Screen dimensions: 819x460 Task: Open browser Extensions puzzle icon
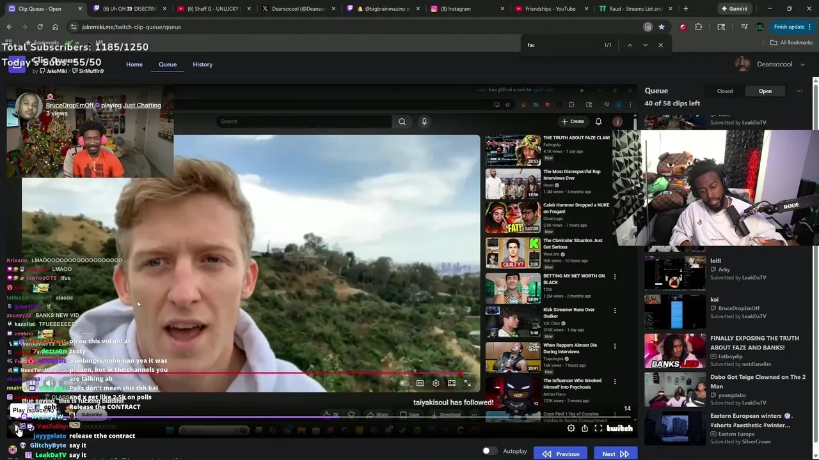click(698, 27)
